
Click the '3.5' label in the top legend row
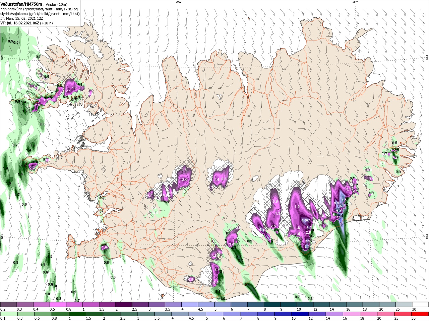tap(167, 309)
